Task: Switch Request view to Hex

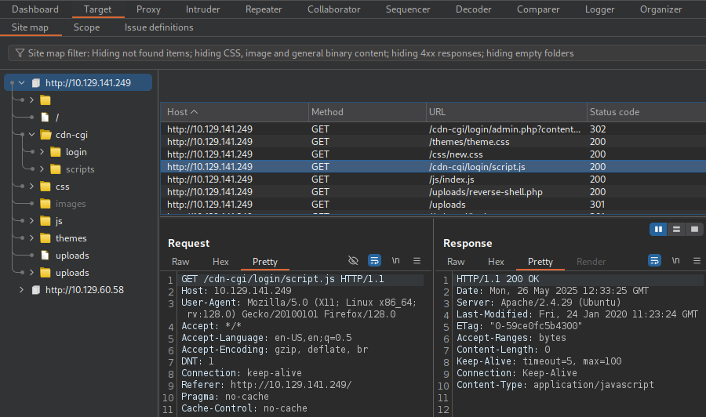Action: (x=220, y=262)
